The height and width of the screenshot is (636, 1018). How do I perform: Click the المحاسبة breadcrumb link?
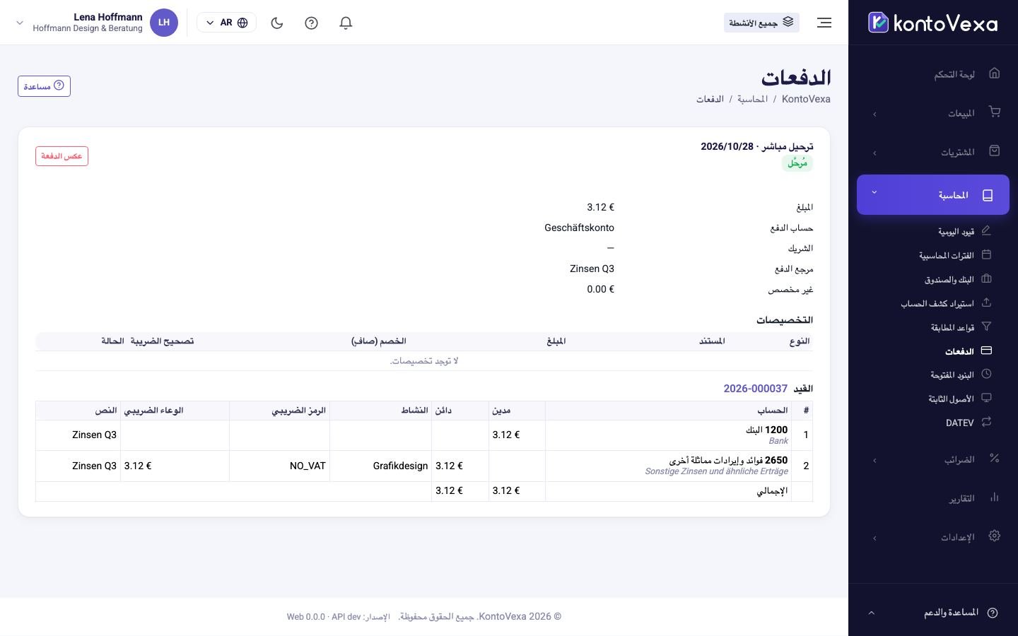752,99
